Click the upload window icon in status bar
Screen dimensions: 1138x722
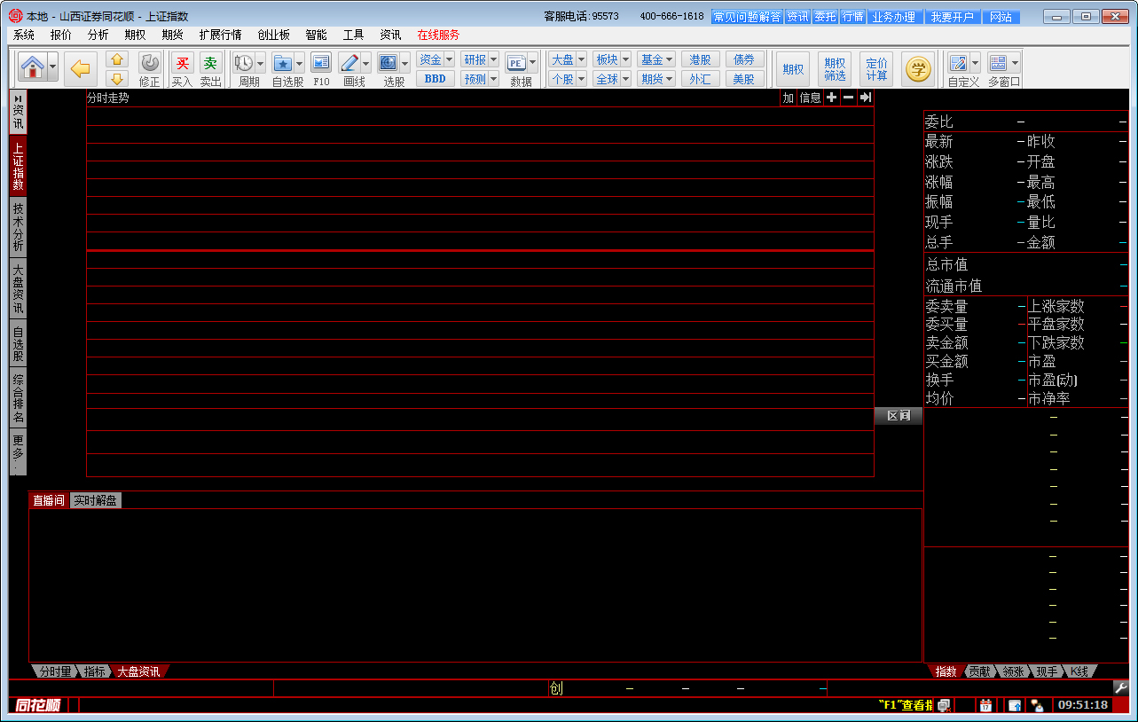(1015, 705)
